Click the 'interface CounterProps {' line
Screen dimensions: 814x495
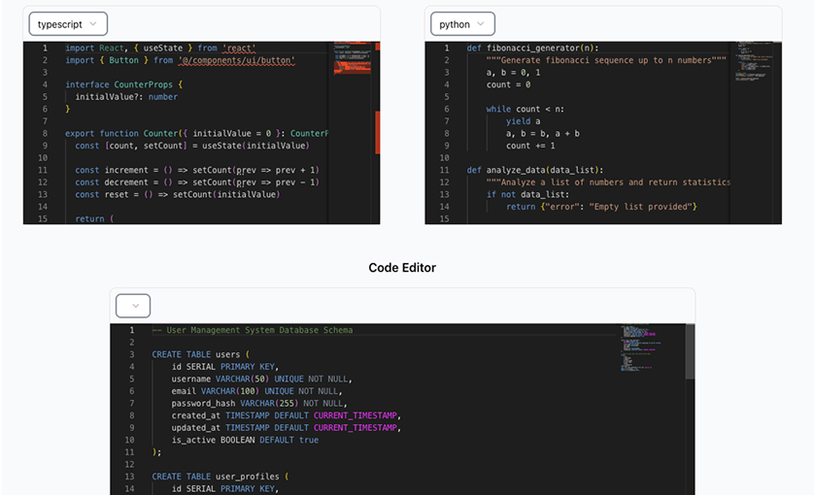[x=123, y=84]
